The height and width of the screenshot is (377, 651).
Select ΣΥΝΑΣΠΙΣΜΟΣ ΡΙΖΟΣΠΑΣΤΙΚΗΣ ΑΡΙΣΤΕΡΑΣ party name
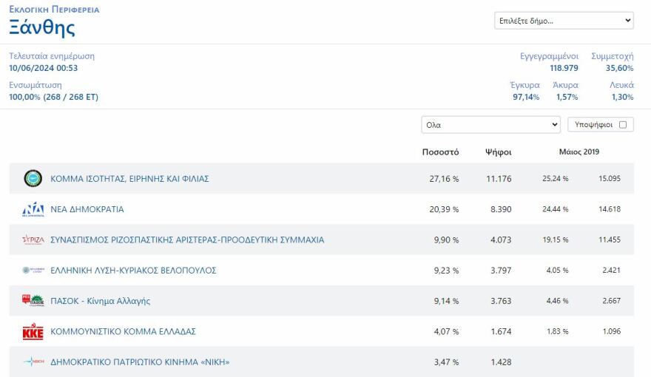click(187, 240)
